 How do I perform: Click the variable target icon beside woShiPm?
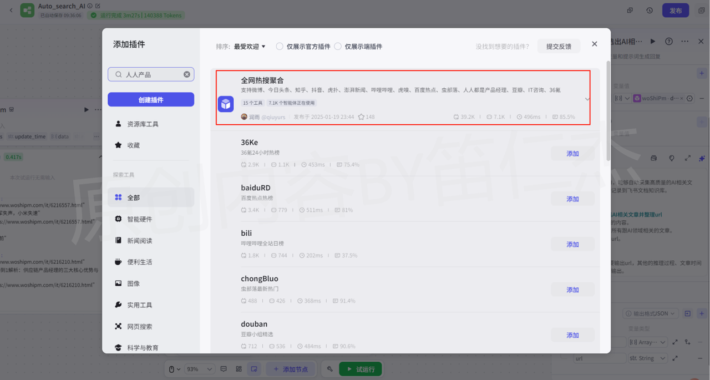[x=690, y=98]
